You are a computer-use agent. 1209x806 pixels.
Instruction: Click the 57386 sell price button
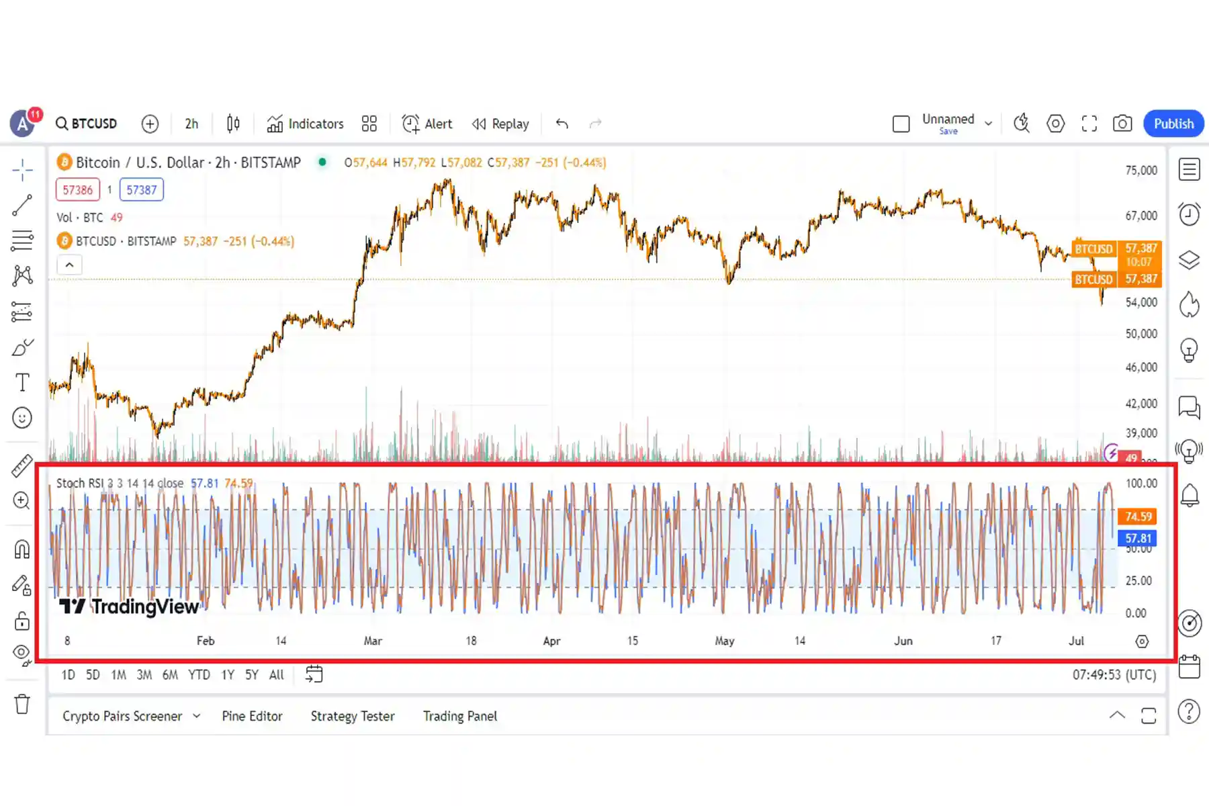(x=78, y=190)
